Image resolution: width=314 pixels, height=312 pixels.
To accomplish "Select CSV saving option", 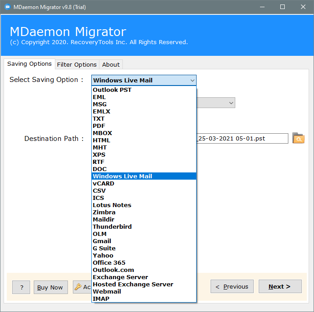I will point(144,190).
